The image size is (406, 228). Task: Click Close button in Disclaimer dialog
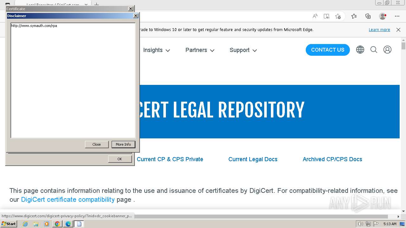tap(97, 144)
